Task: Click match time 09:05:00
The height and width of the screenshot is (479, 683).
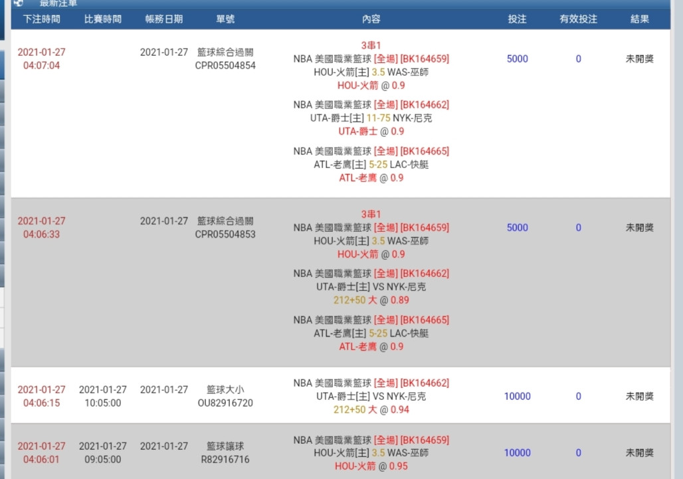Action: tap(103, 460)
